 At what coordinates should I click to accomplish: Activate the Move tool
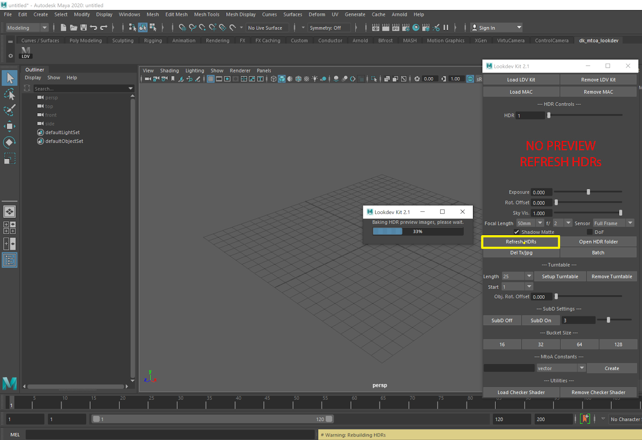[10, 126]
